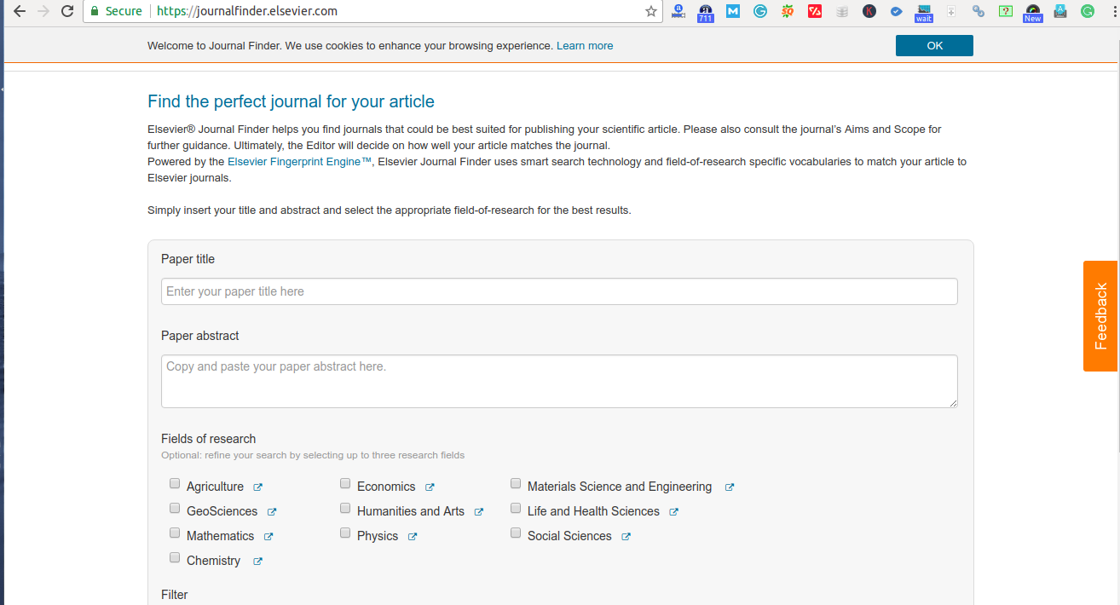Click the gauge extension with New badge

(1033, 12)
